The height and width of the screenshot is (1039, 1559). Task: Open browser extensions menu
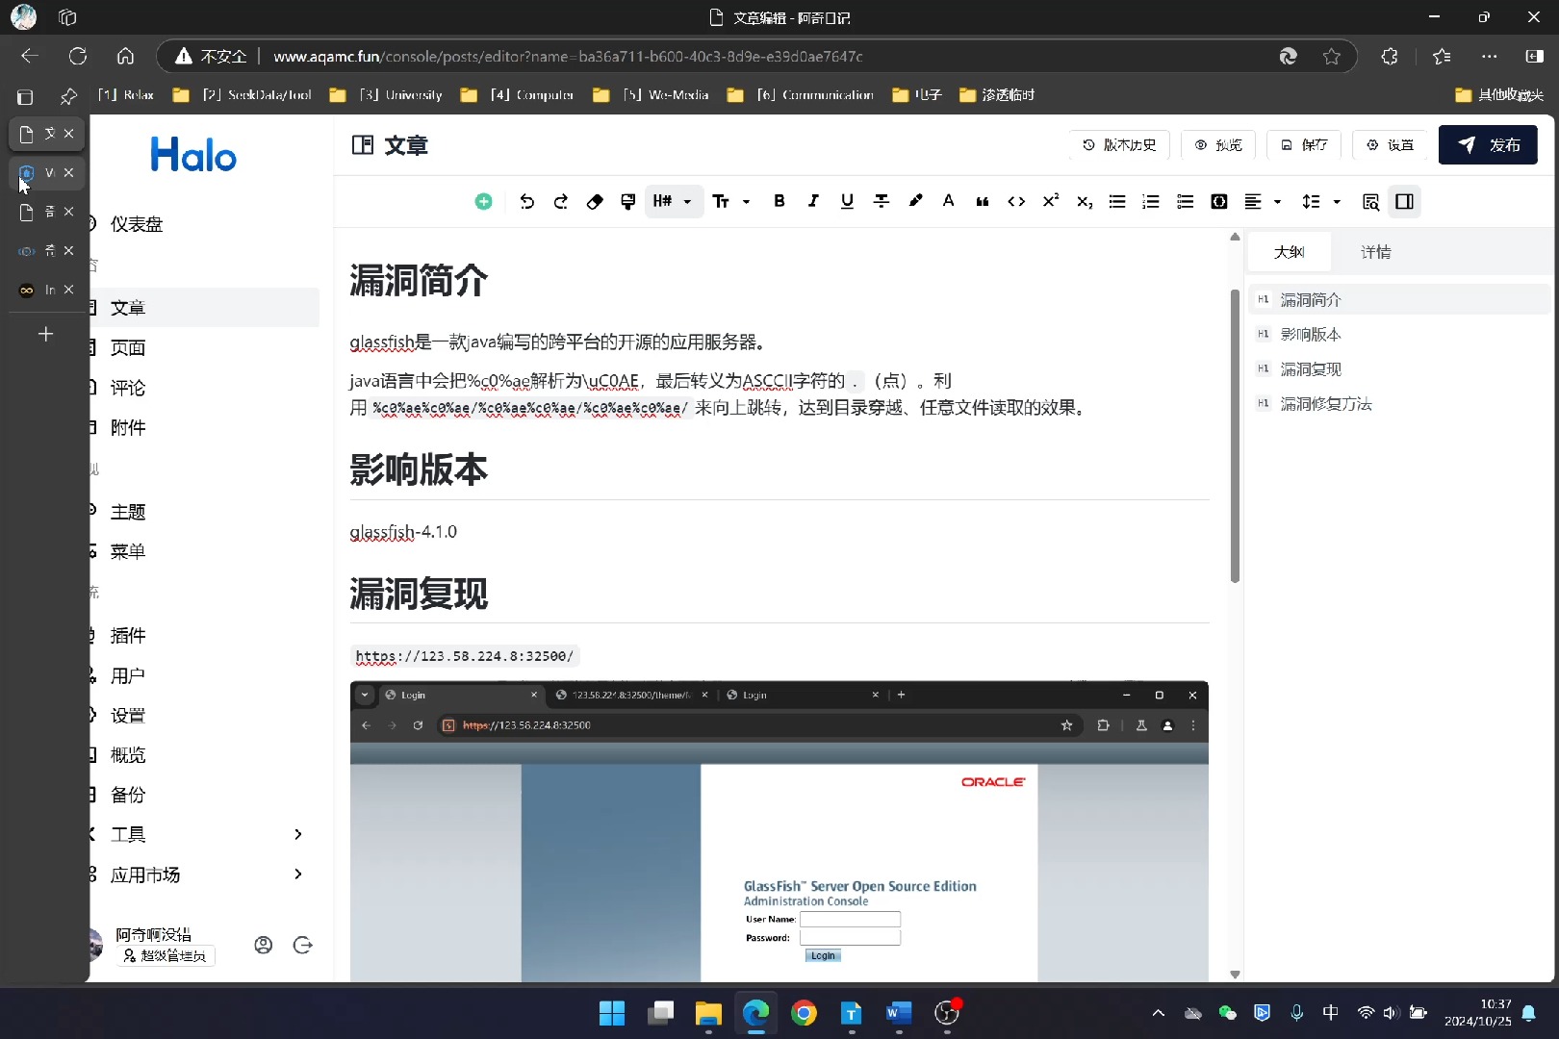pos(1389,56)
